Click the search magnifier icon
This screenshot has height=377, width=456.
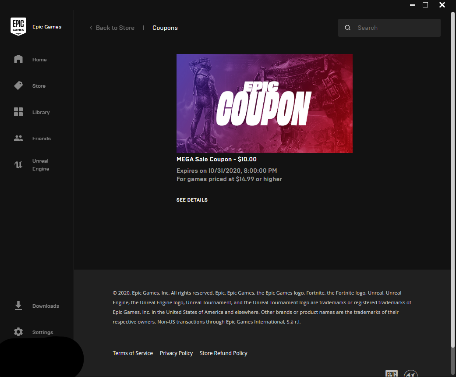pos(347,28)
